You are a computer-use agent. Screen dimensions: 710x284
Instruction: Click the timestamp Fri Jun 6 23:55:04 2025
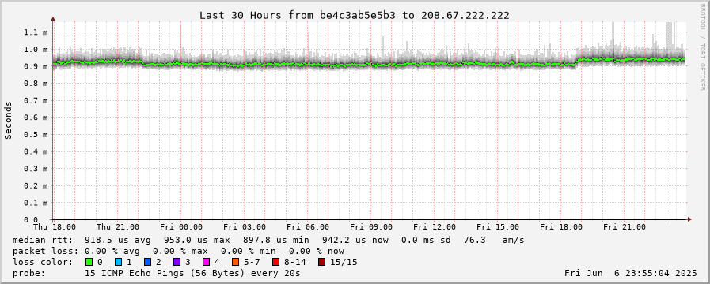click(x=630, y=273)
